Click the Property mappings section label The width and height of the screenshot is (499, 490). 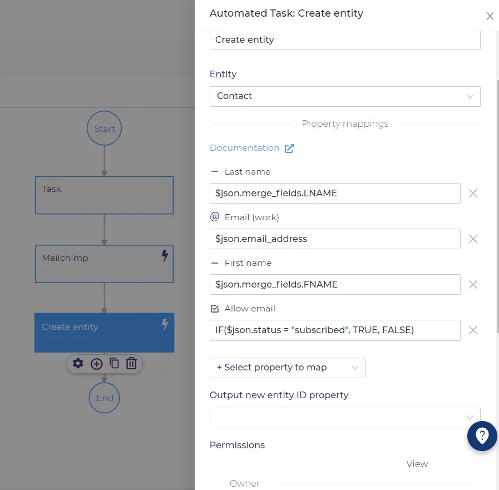(x=345, y=123)
